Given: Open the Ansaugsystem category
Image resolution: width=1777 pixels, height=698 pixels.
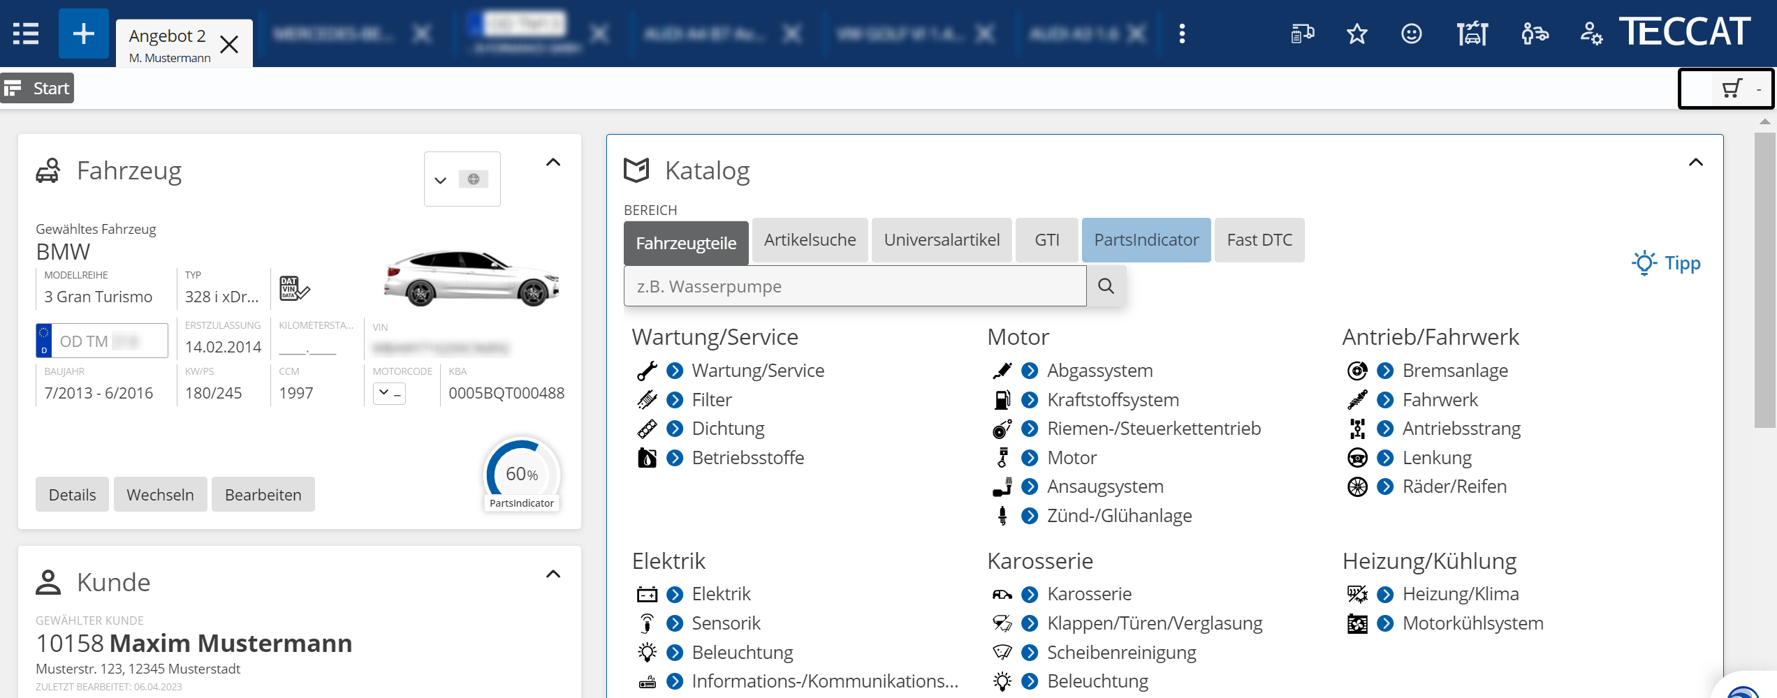Looking at the screenshot, I should click(x=1105, y=487).
